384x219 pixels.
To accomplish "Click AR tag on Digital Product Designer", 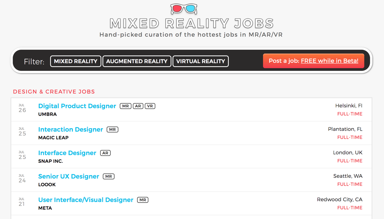I will (138, 106).
